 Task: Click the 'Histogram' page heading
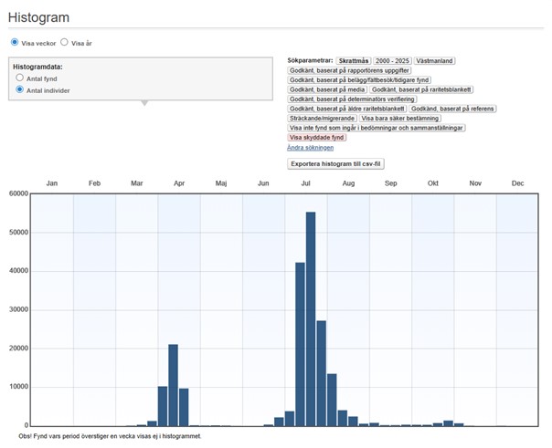coord(40,17)
